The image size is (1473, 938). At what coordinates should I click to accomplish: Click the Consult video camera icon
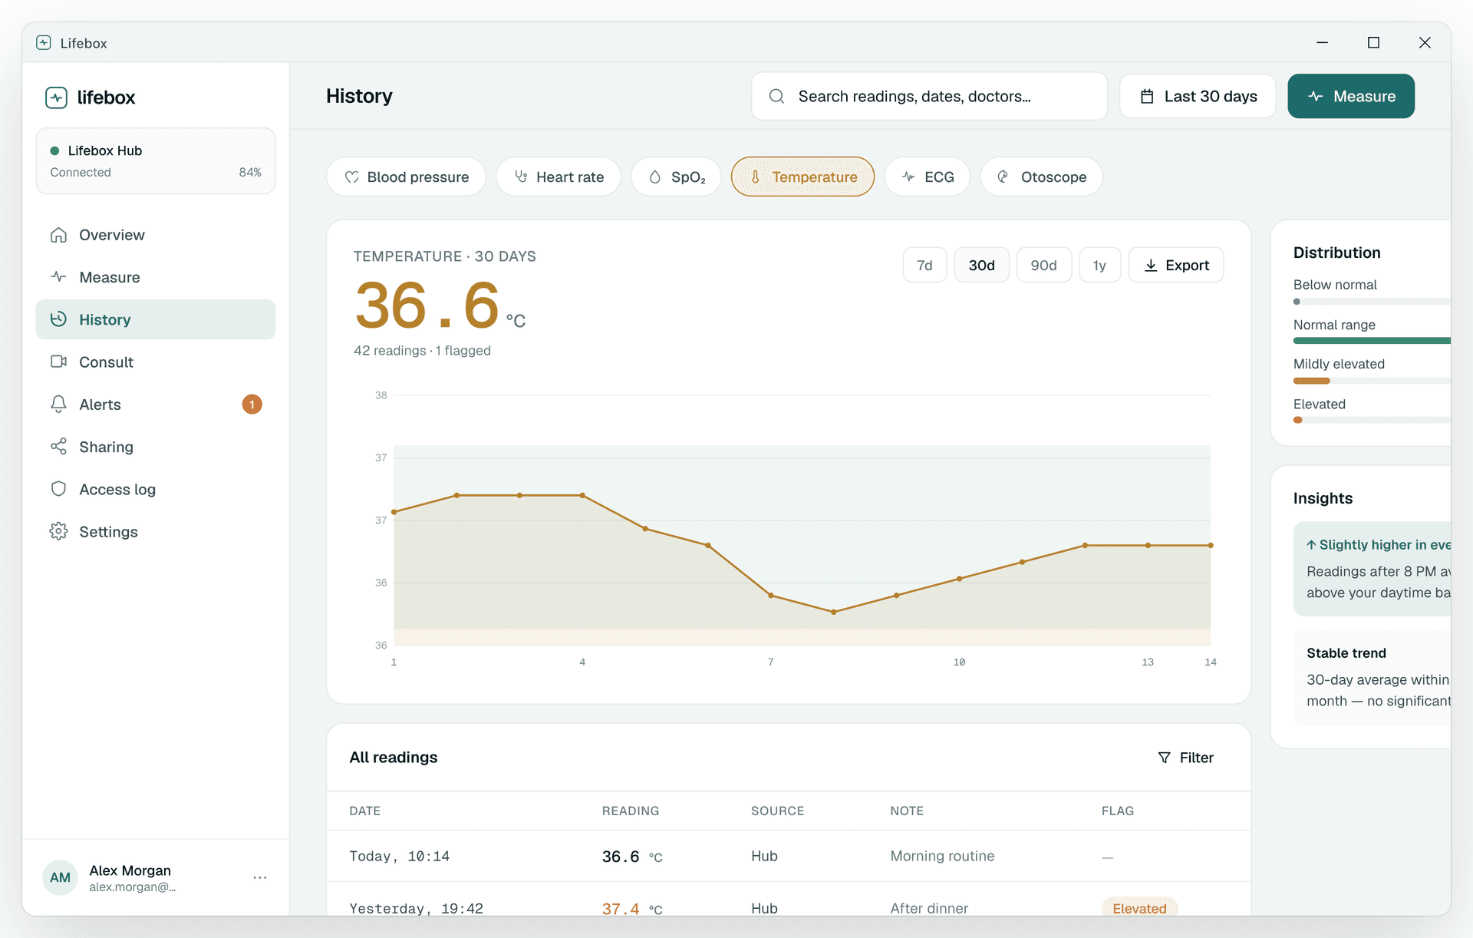tap(58, 362)
